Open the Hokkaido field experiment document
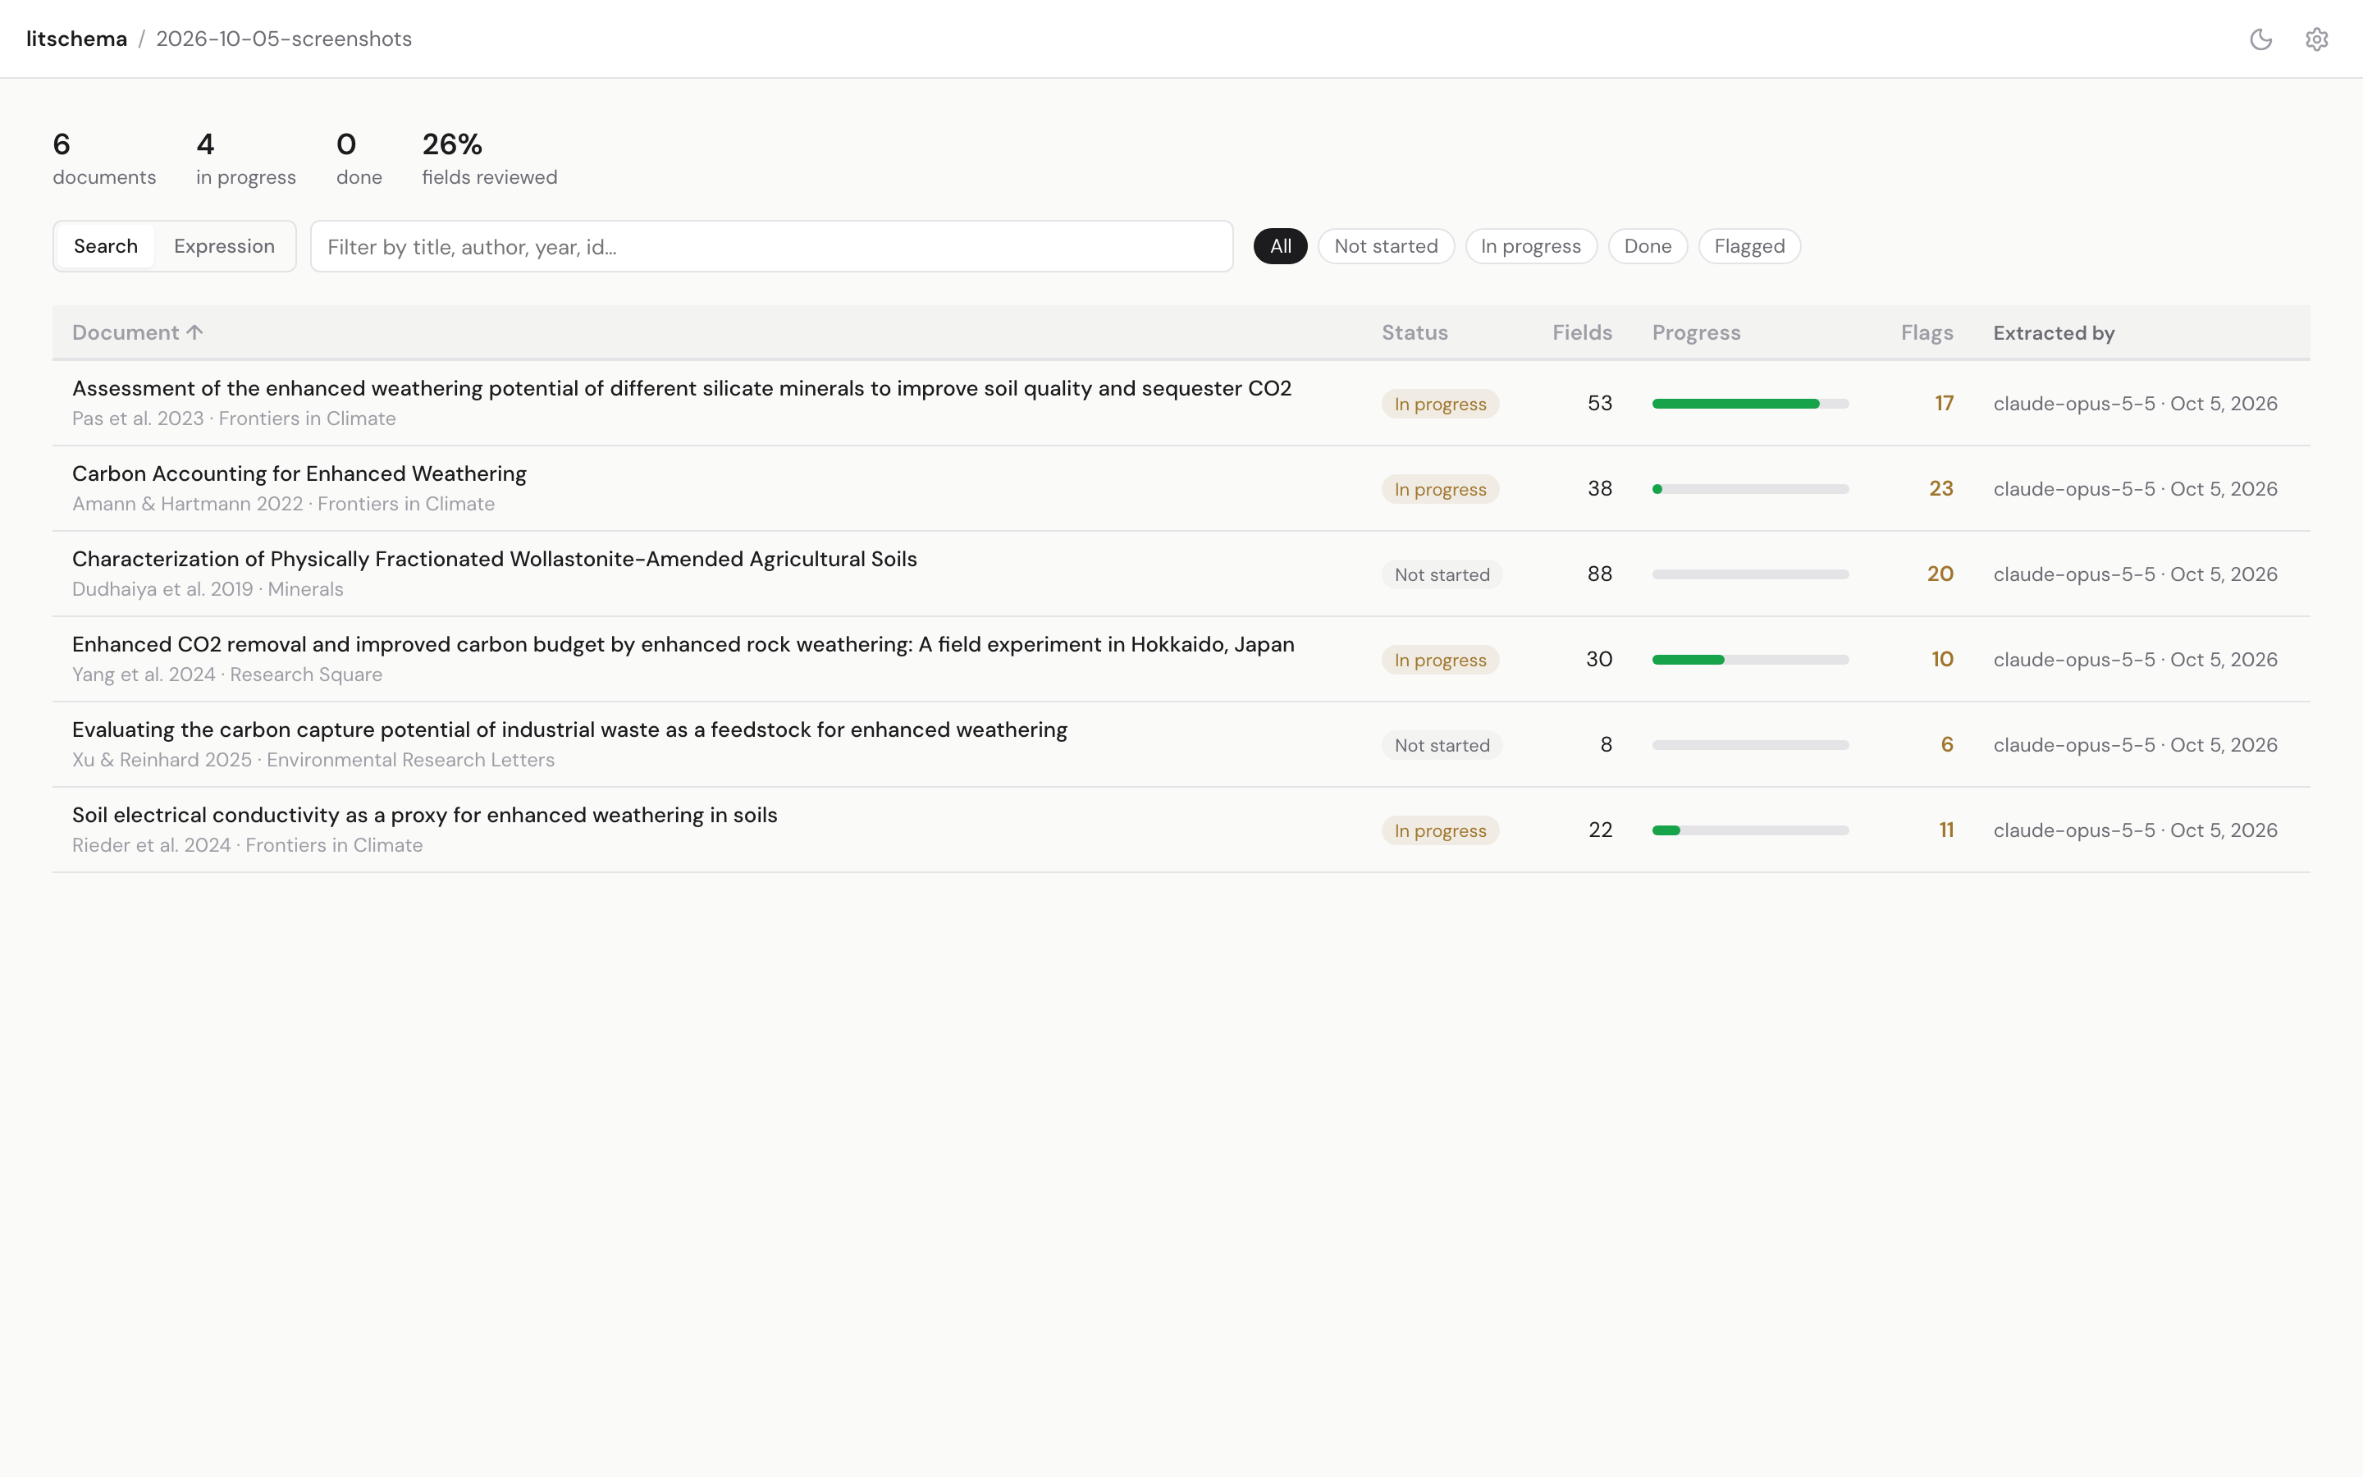Viewport: 2363px width, 1477px height. coord(683,645)
